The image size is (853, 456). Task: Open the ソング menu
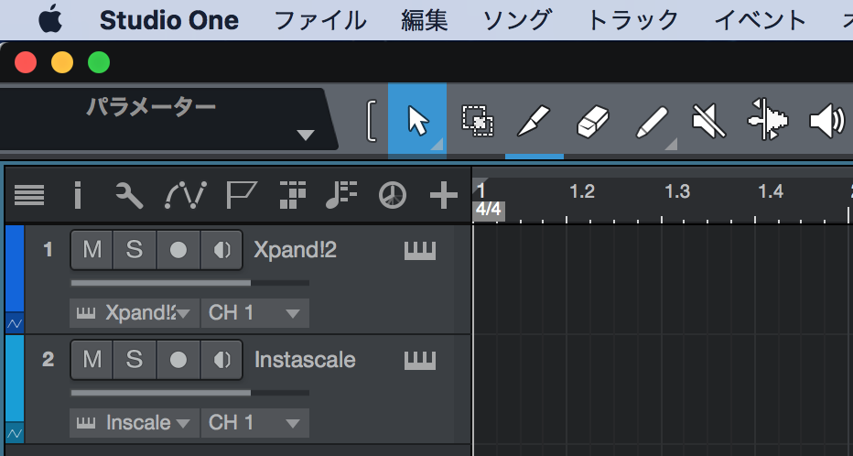pyautogui.click(x=517, y=21)
